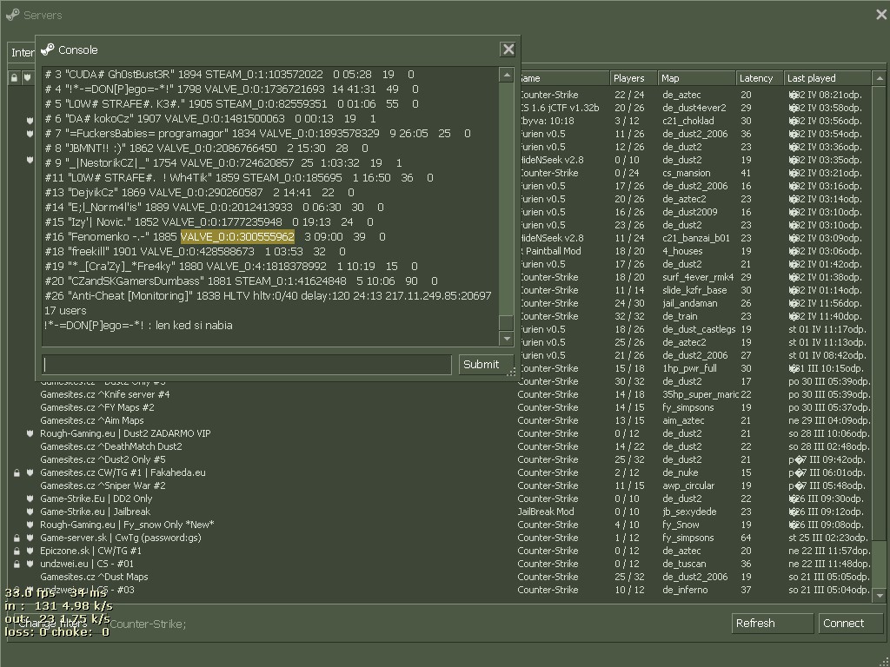Click the Steam logo in the Servers title
Screen dimensions: 890x667
point(12,15)
